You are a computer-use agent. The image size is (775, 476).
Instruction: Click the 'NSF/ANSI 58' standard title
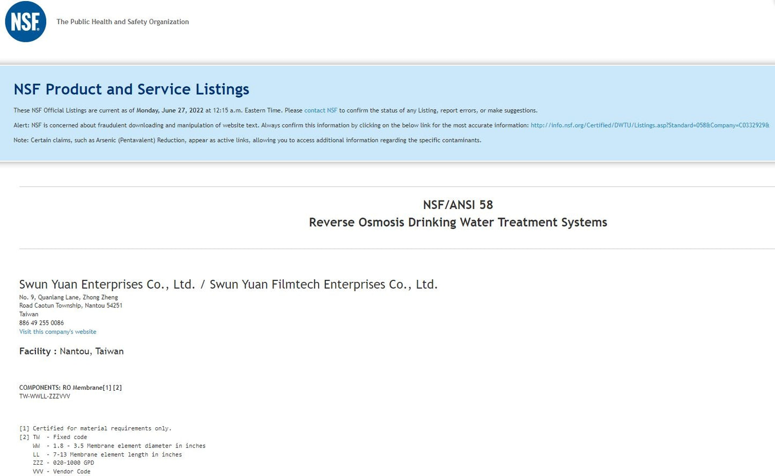458,205
